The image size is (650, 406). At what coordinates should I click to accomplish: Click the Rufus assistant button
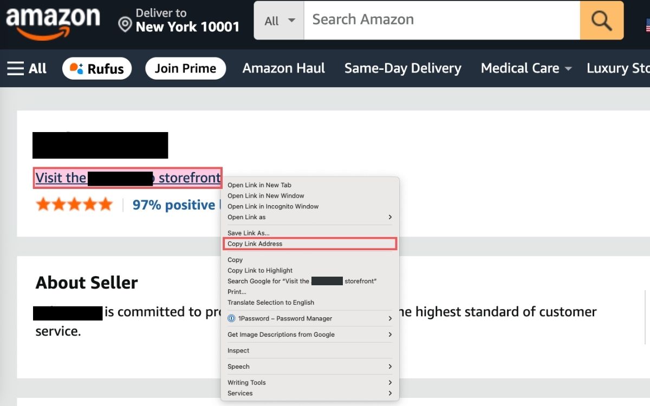point(97,69)
